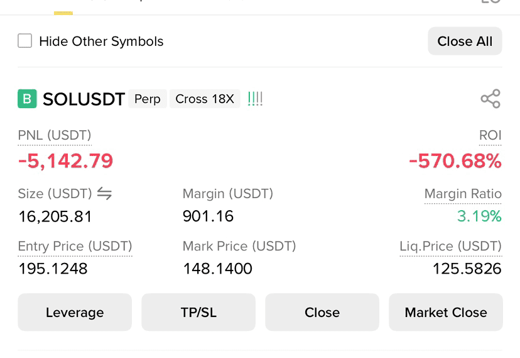Viewport: 520px width, 358px height.
Task: Check the Hide Other Symbols checkbox
Action: click(x=25, y=41)
